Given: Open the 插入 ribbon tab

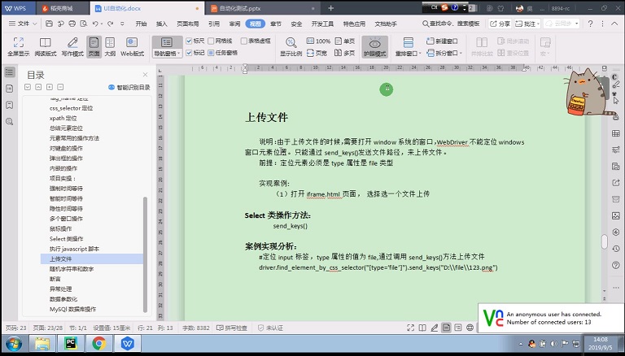Looking at the screenshot, I should pyautogui.click(x=161, y=24).
